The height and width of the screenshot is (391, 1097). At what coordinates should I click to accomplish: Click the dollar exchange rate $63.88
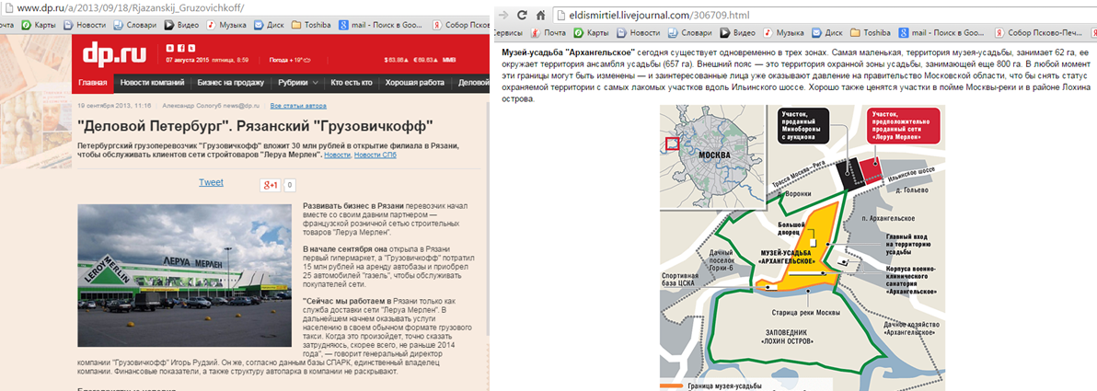(x=395, y=60)
